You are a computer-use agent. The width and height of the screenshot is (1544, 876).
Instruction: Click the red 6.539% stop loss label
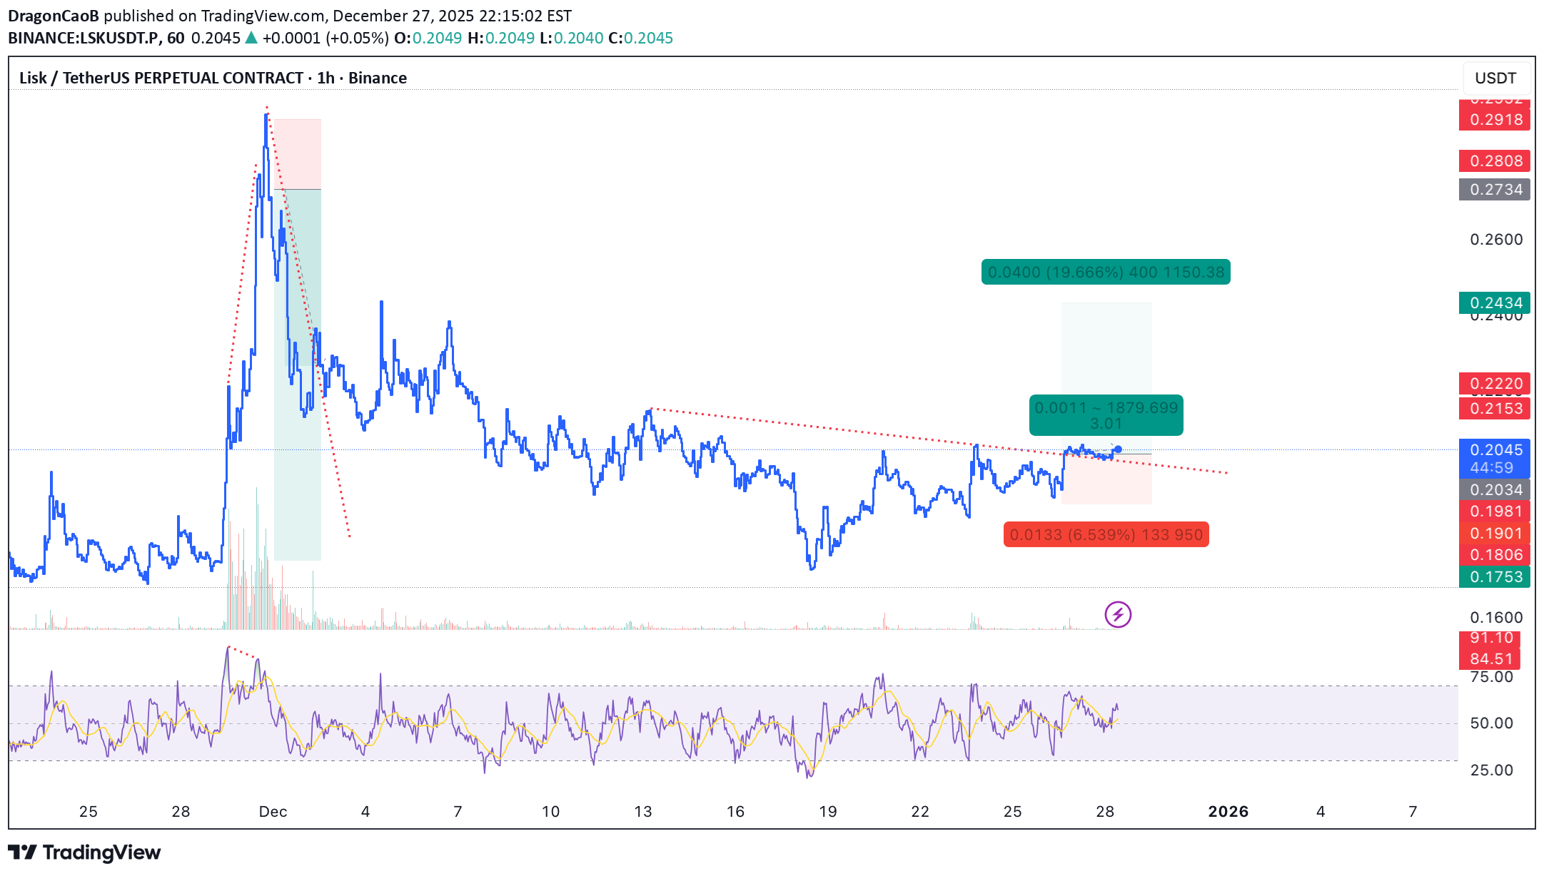[x=1106, y=534]
